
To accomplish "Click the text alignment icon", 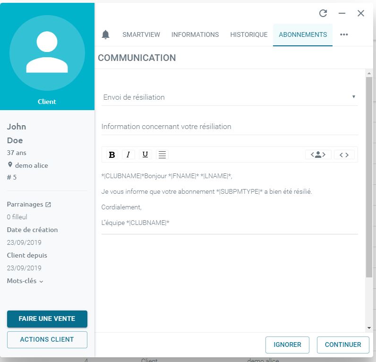I will coord(162,155).
